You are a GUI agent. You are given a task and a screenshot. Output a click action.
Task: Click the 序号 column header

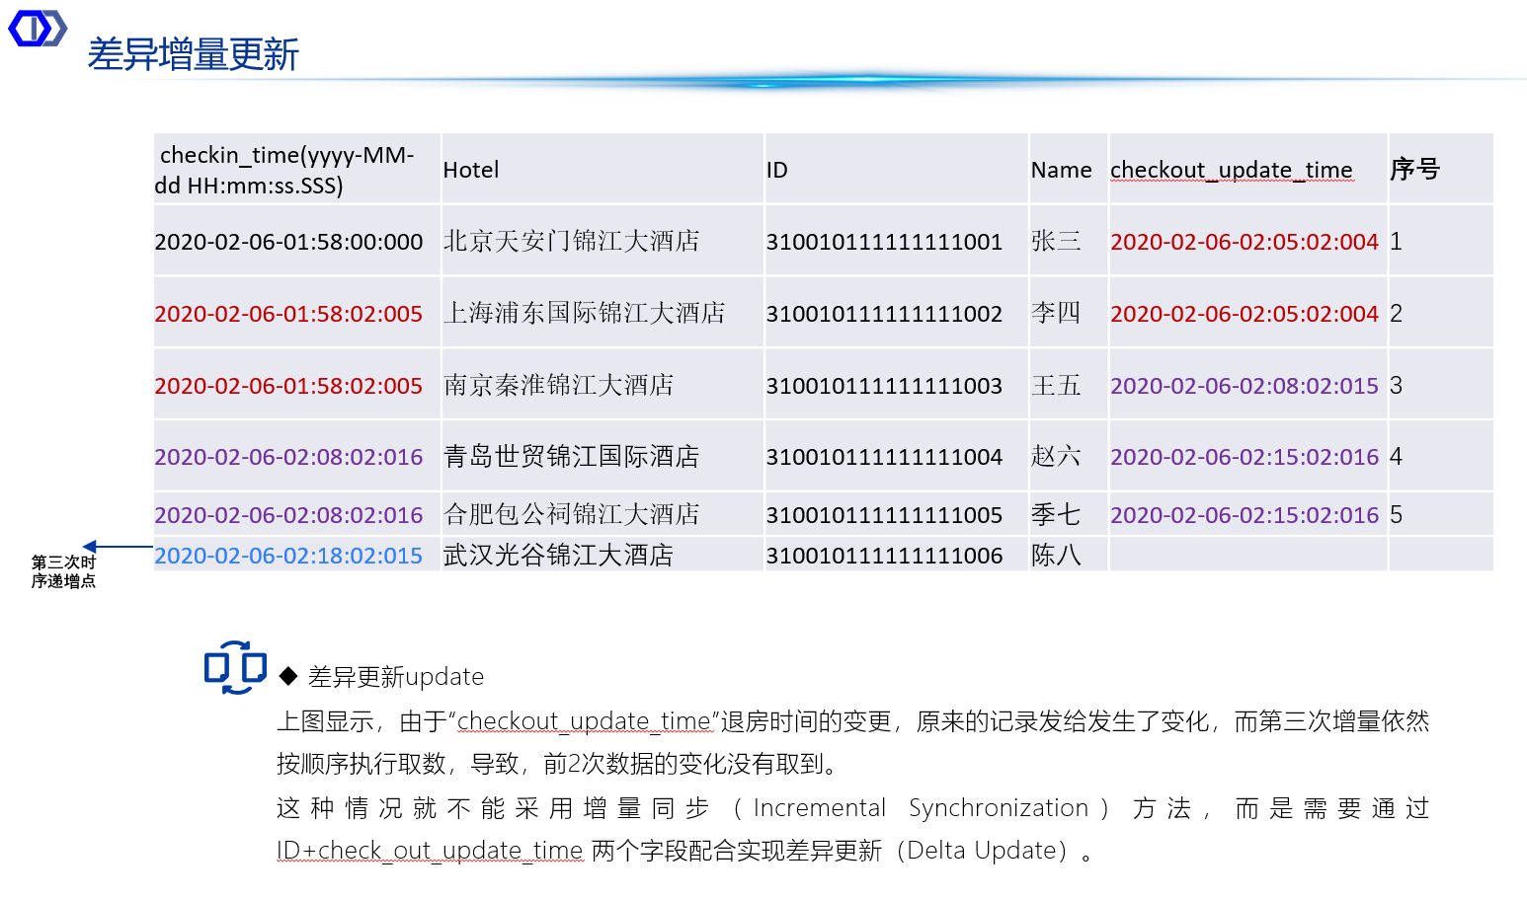pyautogui.click(x=1414, y=170)
